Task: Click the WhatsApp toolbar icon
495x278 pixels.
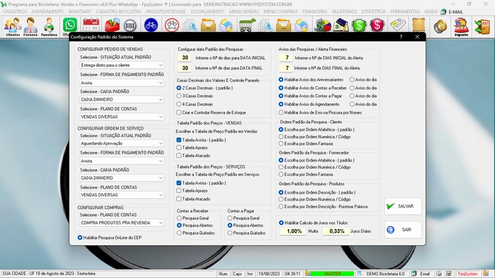Action: pos(70,25)
